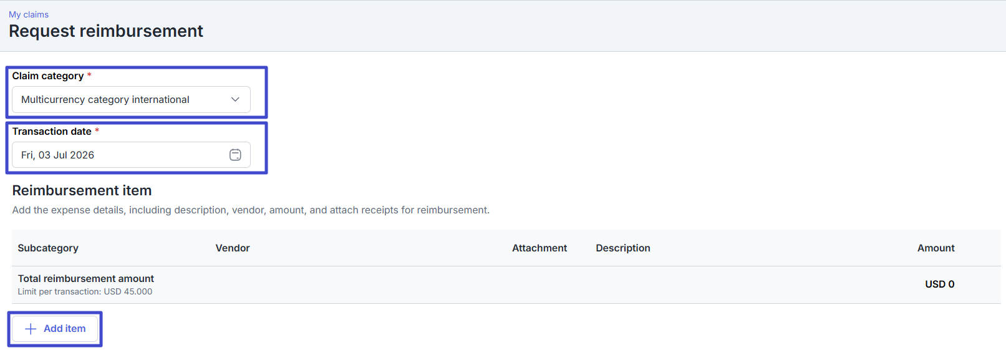The image size is (1006, 355).
Task: Click the Reimbursement item section heading
Action: (x=82, y=190)
